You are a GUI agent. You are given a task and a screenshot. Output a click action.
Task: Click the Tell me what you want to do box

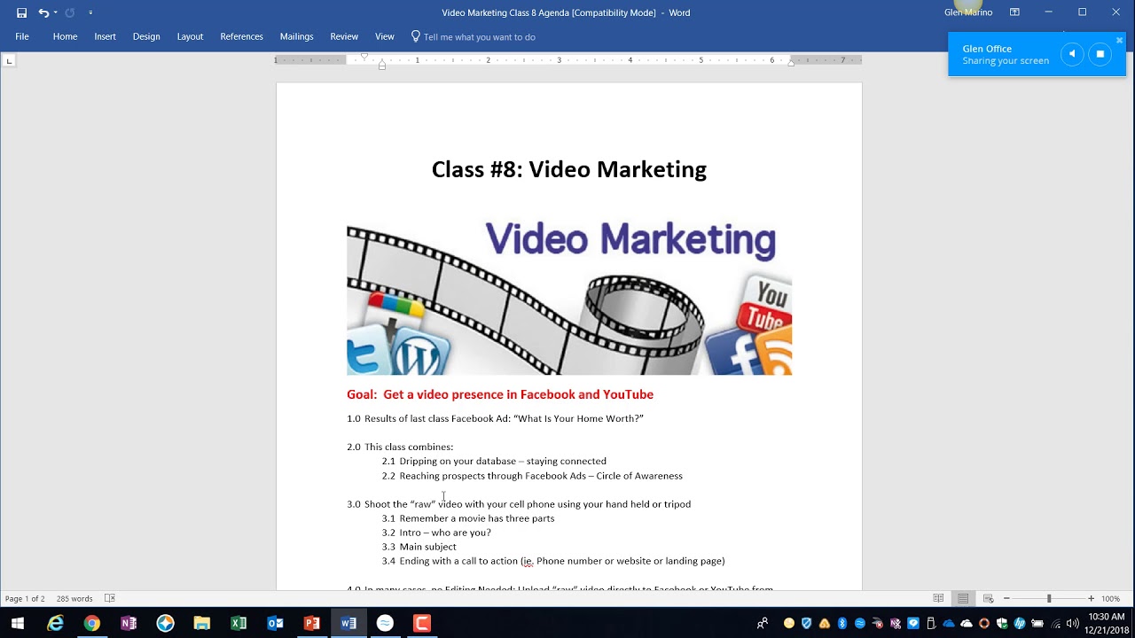473,36
